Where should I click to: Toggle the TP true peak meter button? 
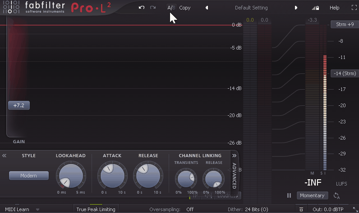pyautogui.click(x=195, y=195)
